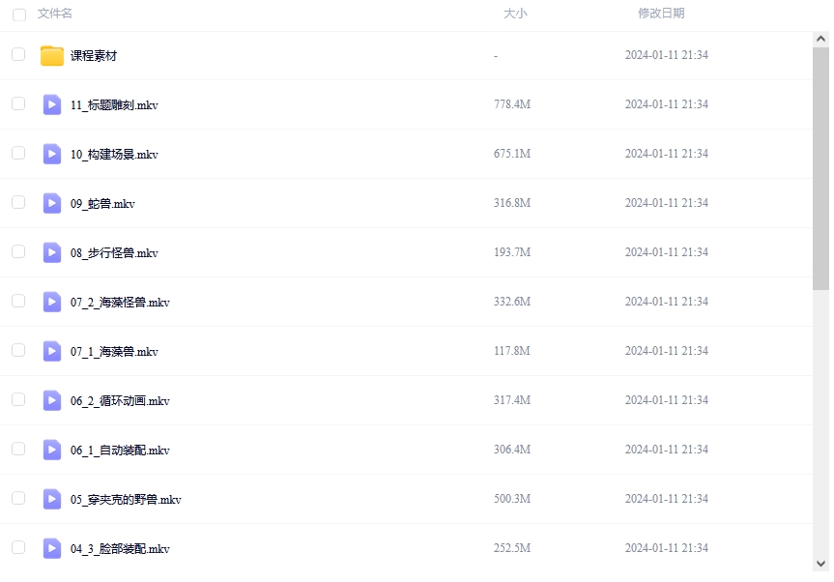Viewport: 834px width, 582px height.
Task: Click the video icon for 05_穿夹克的野兽.mkv
Action: coord(52,500)
